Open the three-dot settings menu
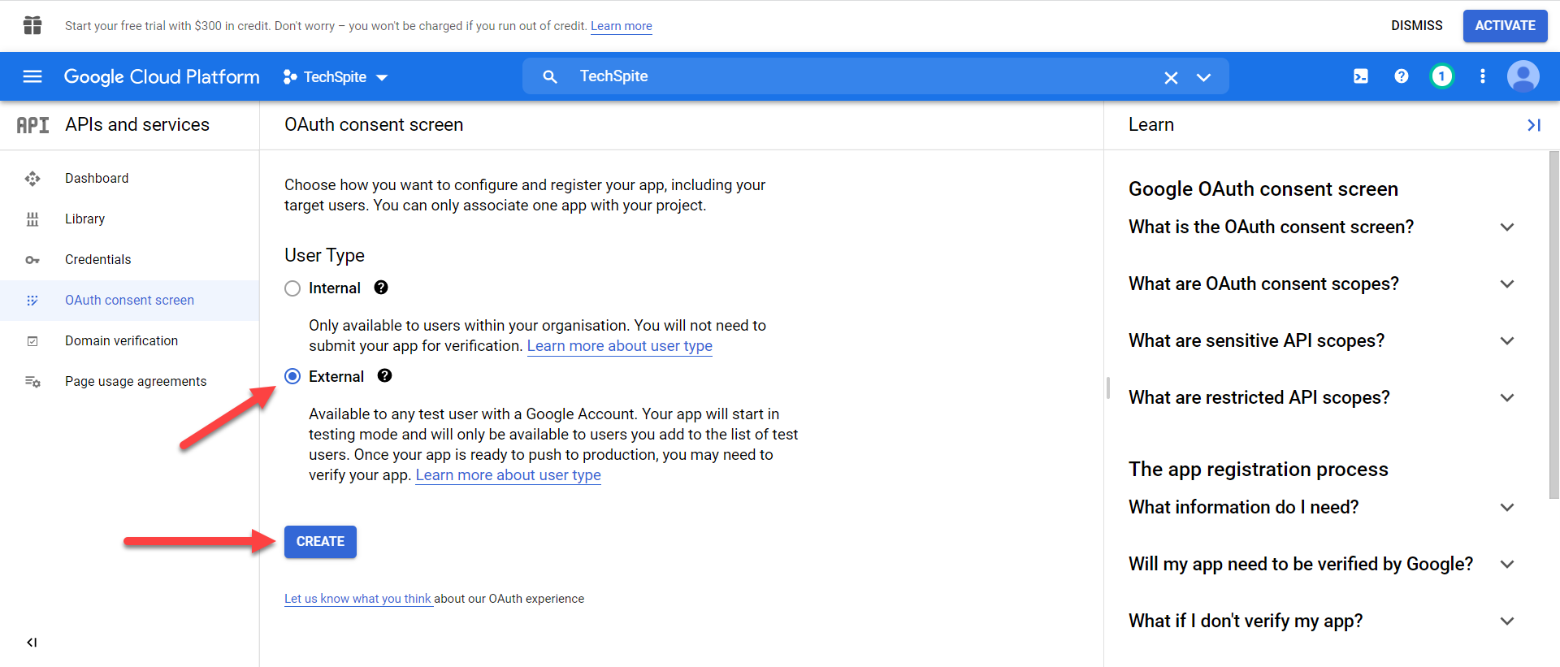 1482,76
